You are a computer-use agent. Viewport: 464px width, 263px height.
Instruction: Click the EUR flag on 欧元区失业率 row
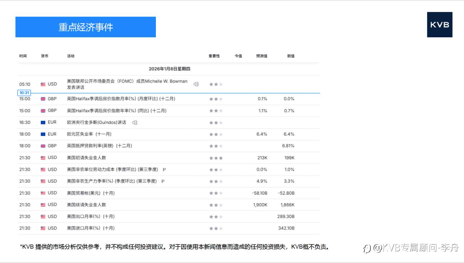point(42,134)
